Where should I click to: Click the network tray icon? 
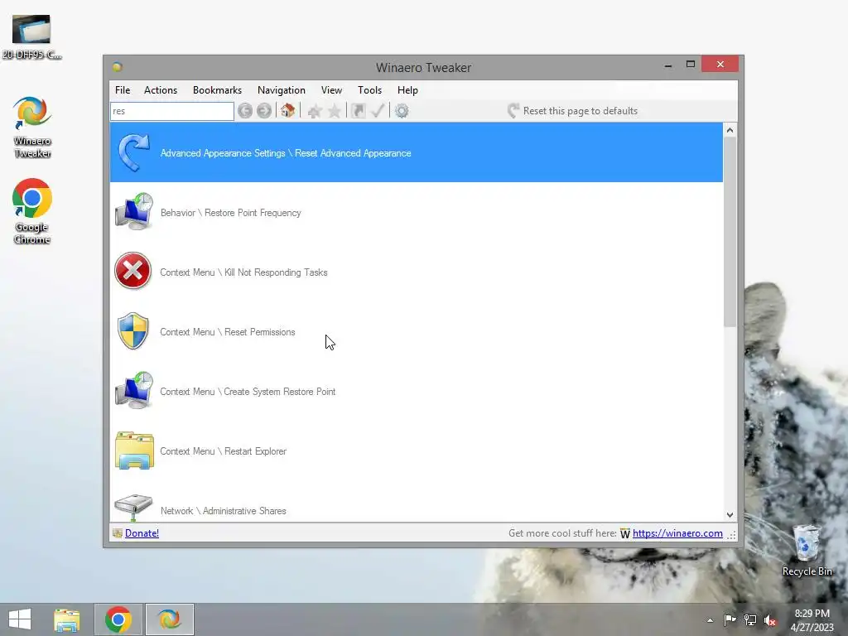click(x=750, y=619)
